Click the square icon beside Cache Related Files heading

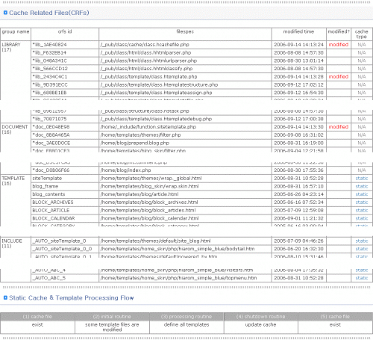5,13
